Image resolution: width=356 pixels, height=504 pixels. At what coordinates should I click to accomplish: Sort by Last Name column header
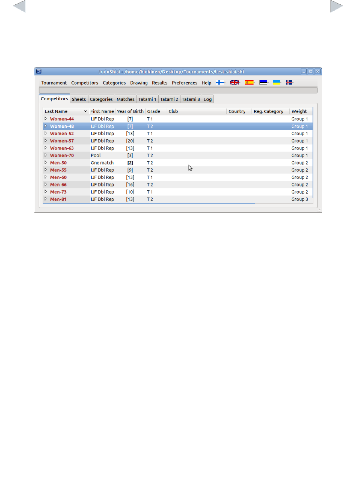66,111
